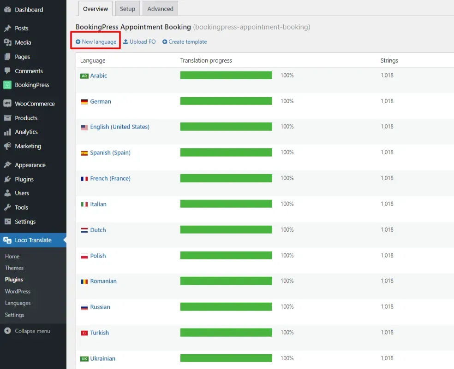Open the French (France) translation
This screenshot has height=369, width=454.
110,178
